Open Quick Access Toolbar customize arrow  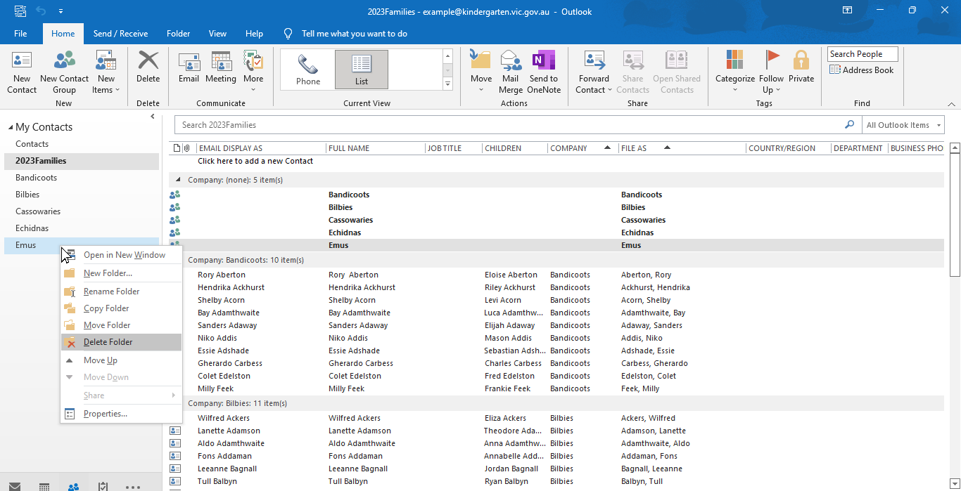[61, 11]
